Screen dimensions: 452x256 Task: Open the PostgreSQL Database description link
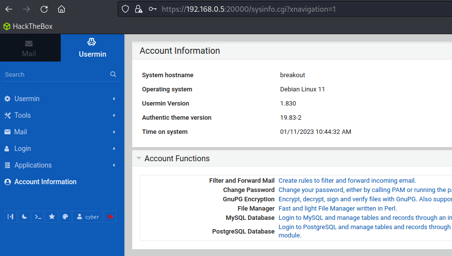[365, 231]
